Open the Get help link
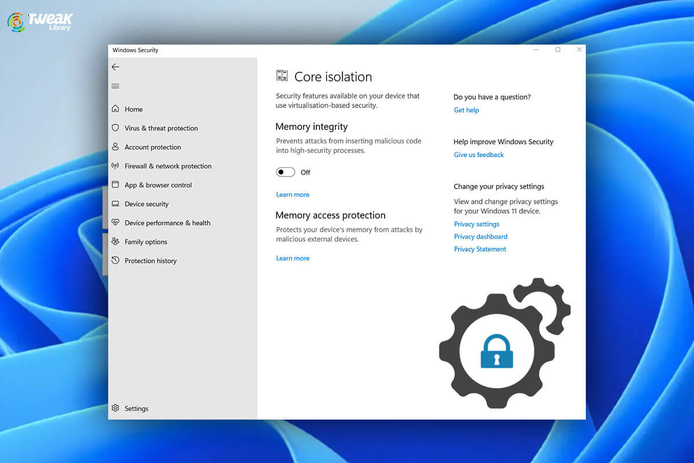Screen dimensions: 694x463 (466, 110)
